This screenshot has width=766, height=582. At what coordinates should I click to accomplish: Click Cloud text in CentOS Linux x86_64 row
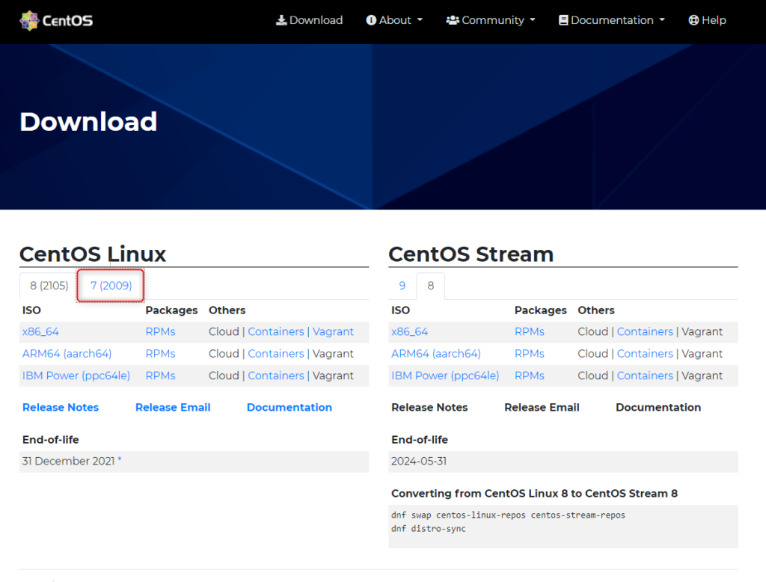224,331
